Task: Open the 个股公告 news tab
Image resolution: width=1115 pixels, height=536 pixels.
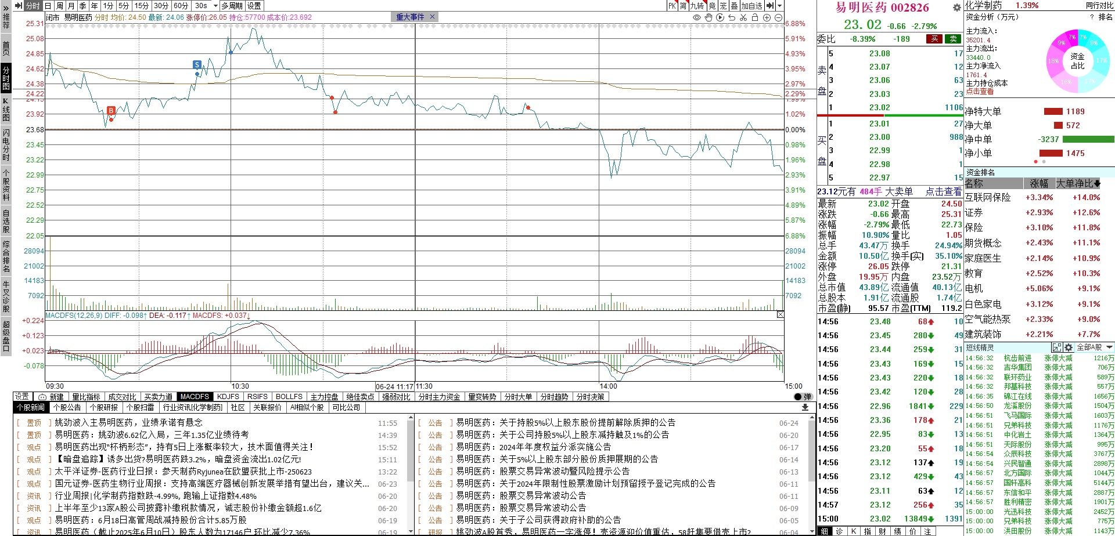Action: (67, 407)
